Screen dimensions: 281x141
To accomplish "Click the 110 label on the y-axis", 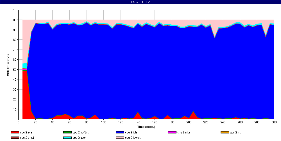I will [14, 10].
